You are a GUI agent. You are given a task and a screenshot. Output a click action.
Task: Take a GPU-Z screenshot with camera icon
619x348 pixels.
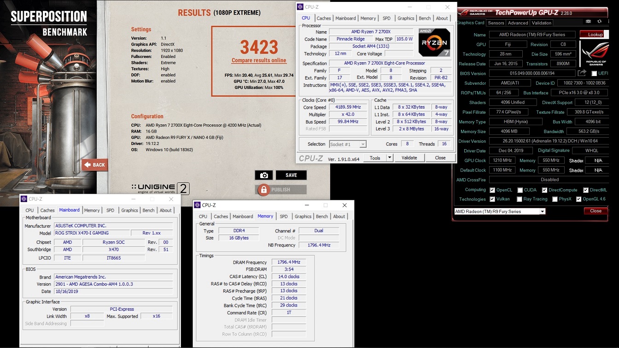(588, 22)
